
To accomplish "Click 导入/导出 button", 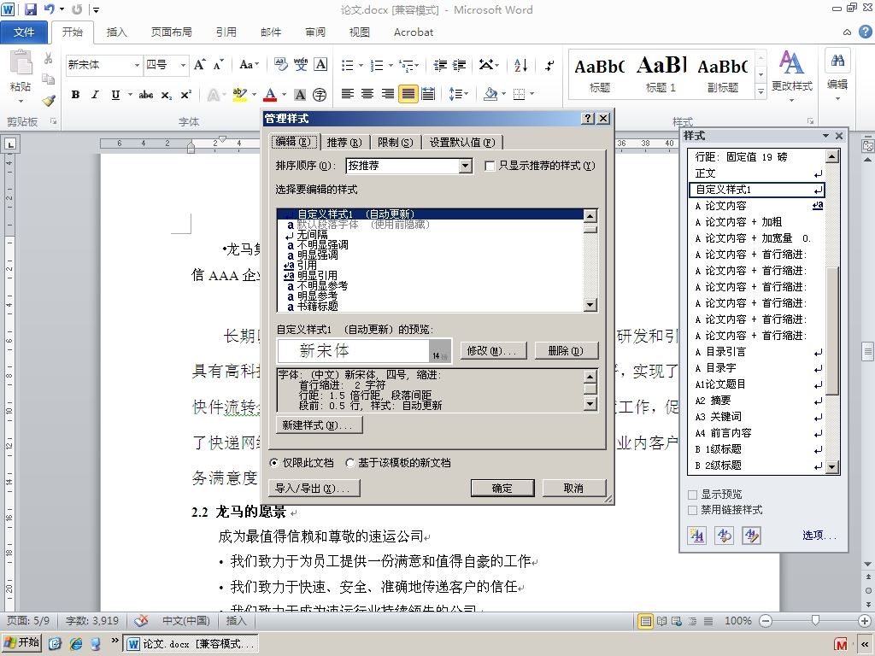I will click(x=314, y=488).
